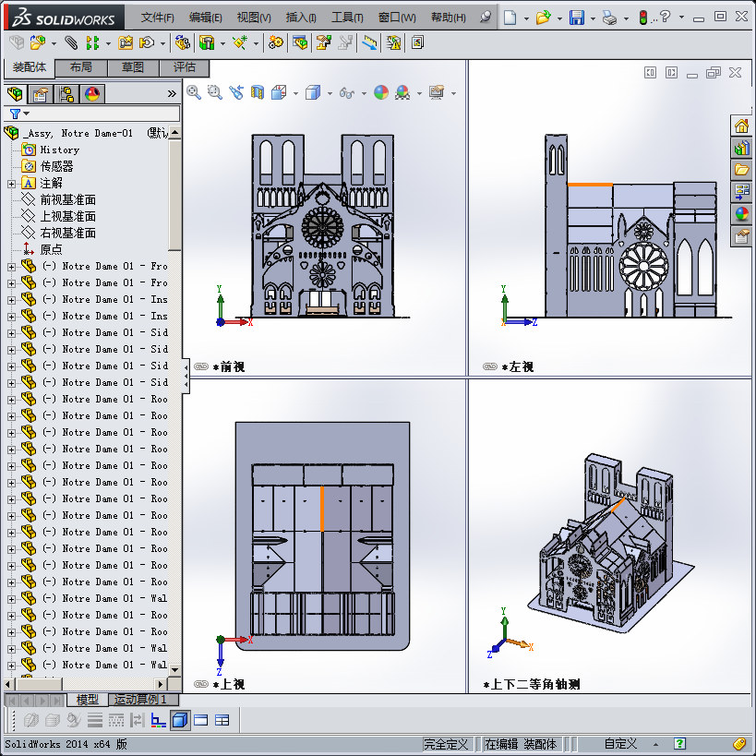Toggle the link views icon beside 前视
The image size is (756, 756).
click(x=201, y=366)
